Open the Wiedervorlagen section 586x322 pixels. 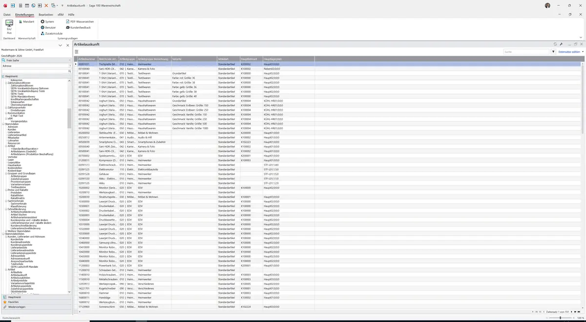(37, 307)
